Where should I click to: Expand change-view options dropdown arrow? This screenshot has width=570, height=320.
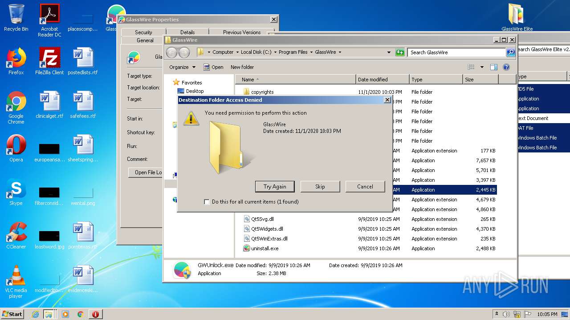(482, 67)
